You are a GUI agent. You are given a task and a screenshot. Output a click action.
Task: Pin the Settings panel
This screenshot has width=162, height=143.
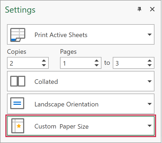(139, 9)
